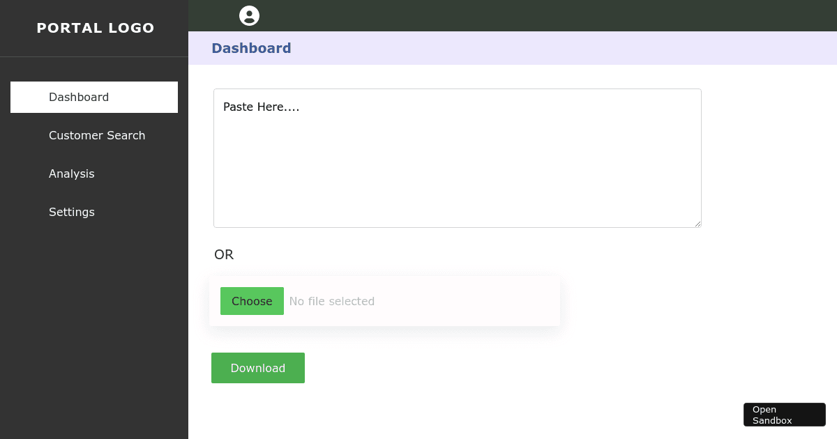Click the person icon in the top bar

pos(249,15)
